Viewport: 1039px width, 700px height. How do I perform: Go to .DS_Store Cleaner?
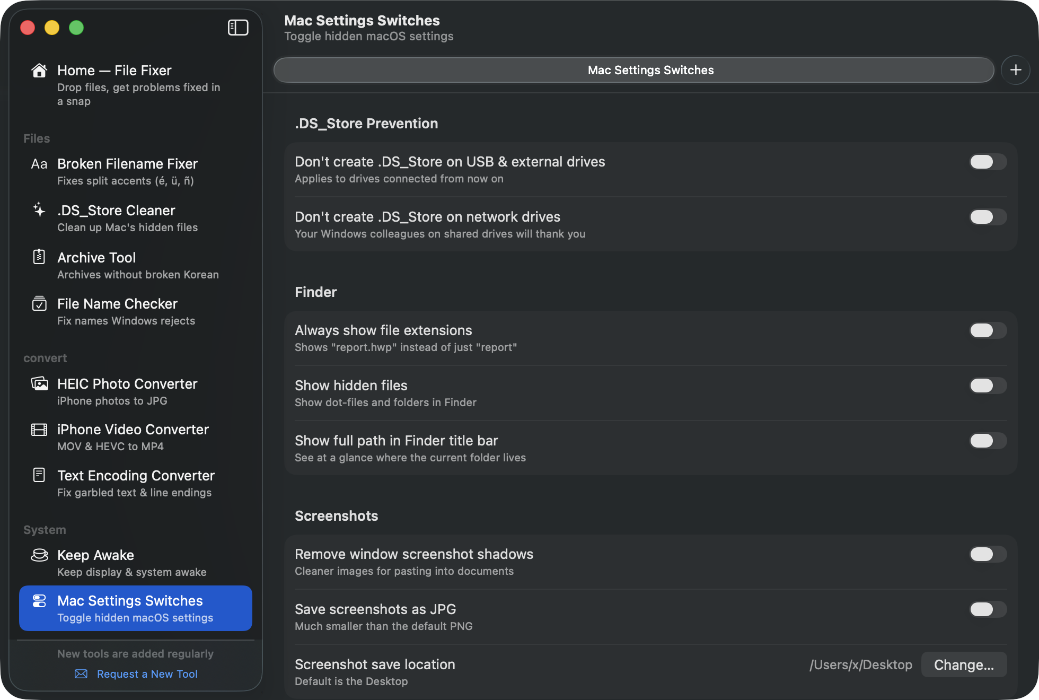(136, 218)
